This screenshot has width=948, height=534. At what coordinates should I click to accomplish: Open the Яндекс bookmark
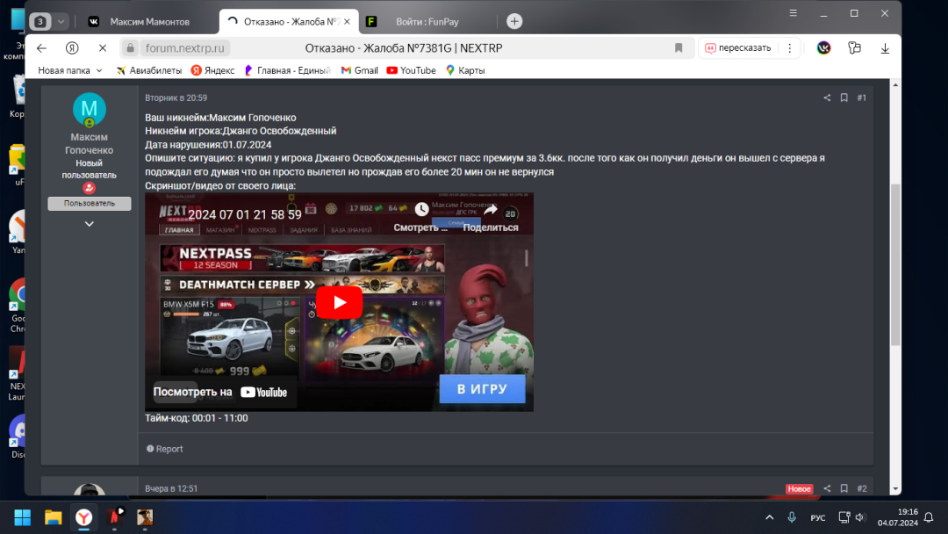(212, 71)
